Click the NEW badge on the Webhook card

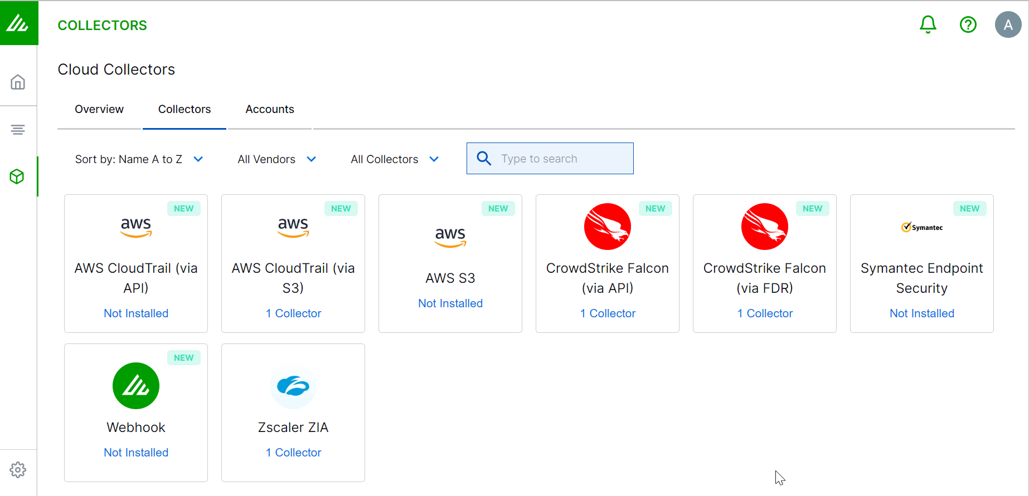(184, 358)
